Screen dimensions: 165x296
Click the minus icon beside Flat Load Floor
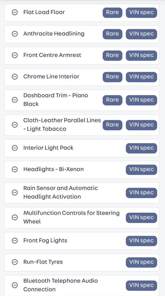click(15, 12)
